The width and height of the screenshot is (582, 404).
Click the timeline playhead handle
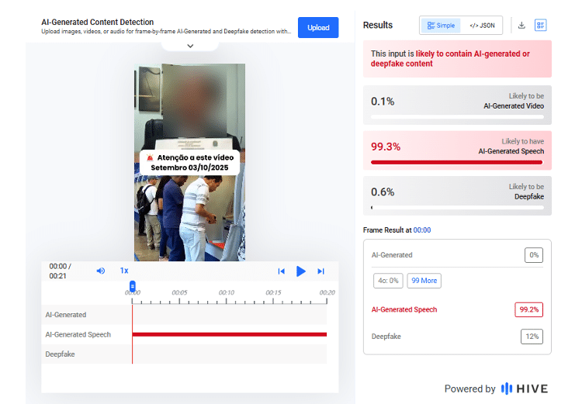[x=132, y=286]
